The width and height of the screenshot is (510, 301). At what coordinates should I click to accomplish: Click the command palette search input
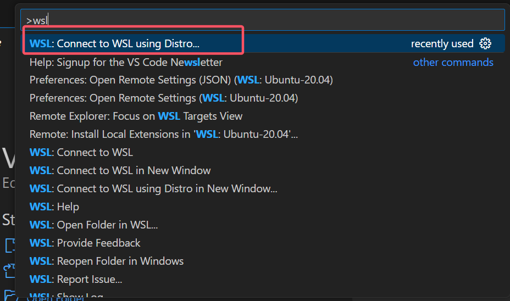click(x=263, y=20)
